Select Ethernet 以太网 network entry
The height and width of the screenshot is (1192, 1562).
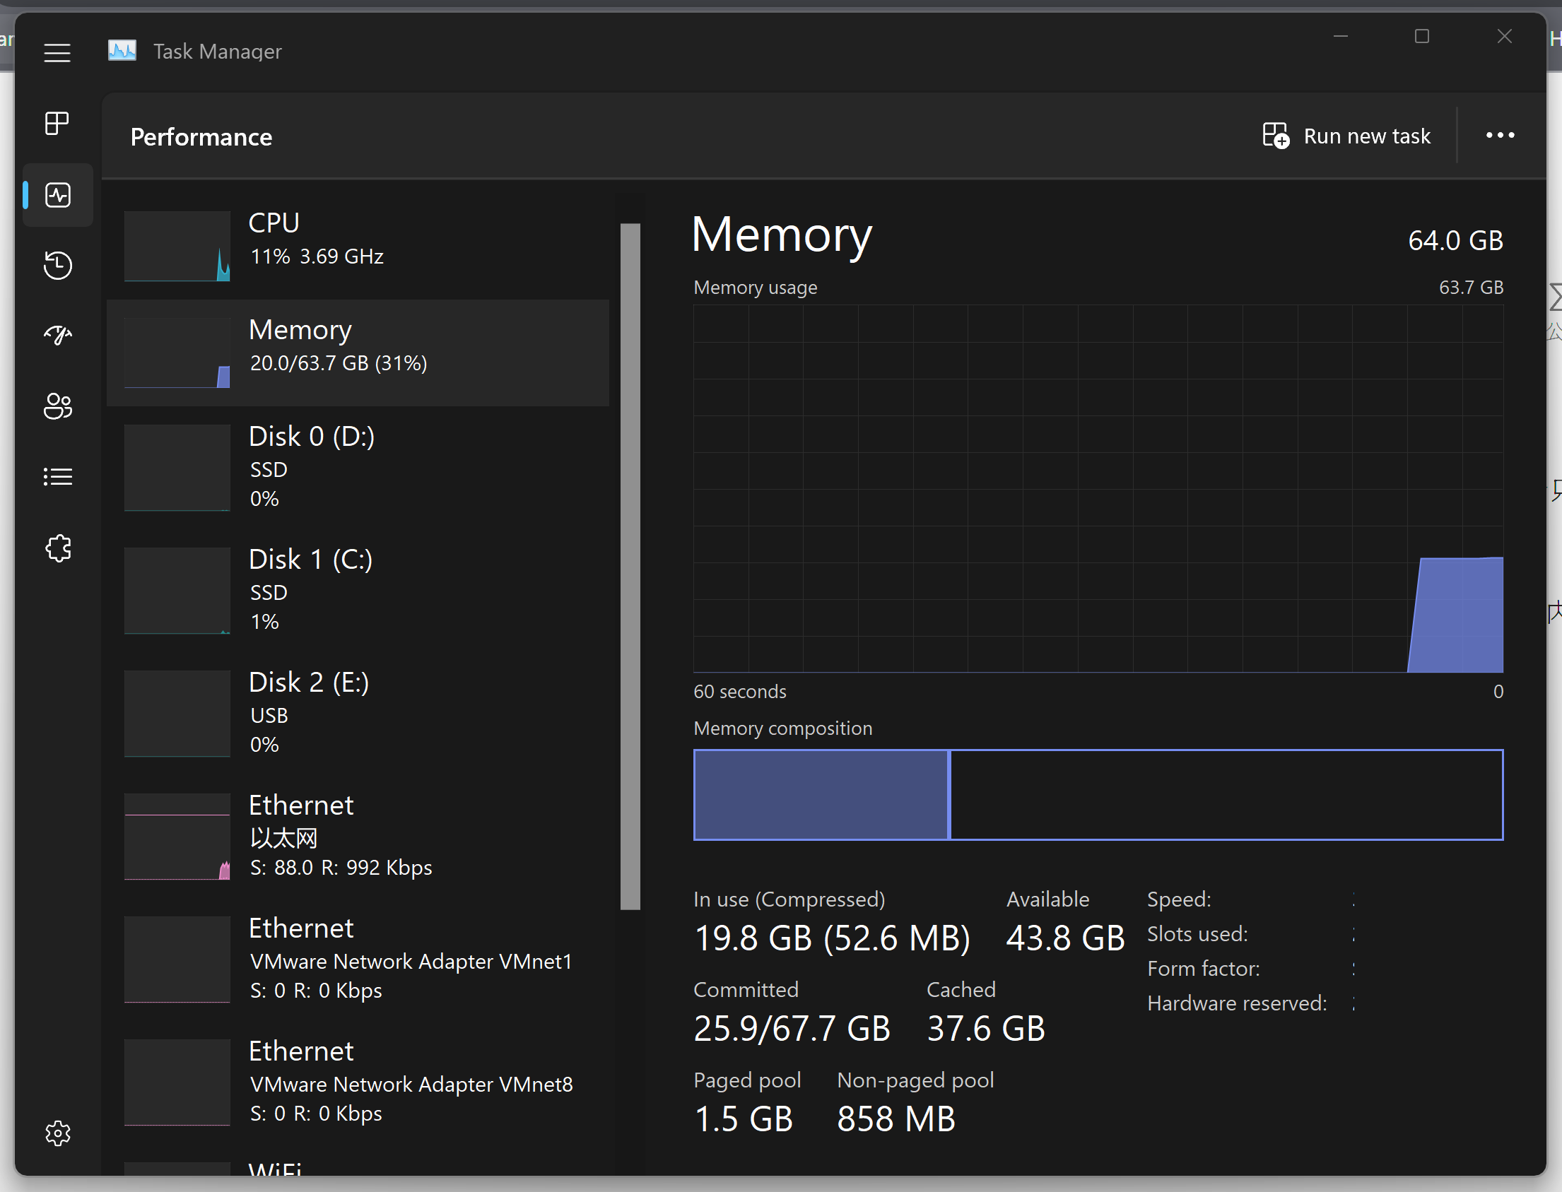tap(358, 835)
